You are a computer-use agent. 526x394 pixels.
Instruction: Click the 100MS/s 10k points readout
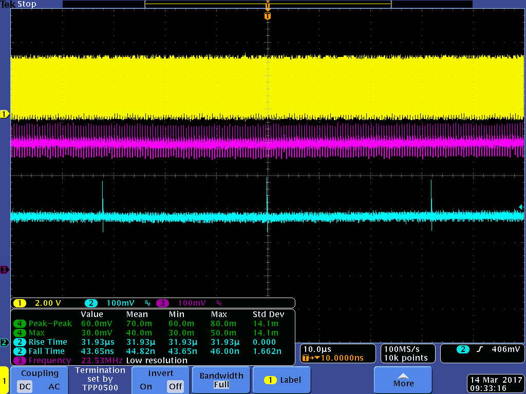pos(406,353)
